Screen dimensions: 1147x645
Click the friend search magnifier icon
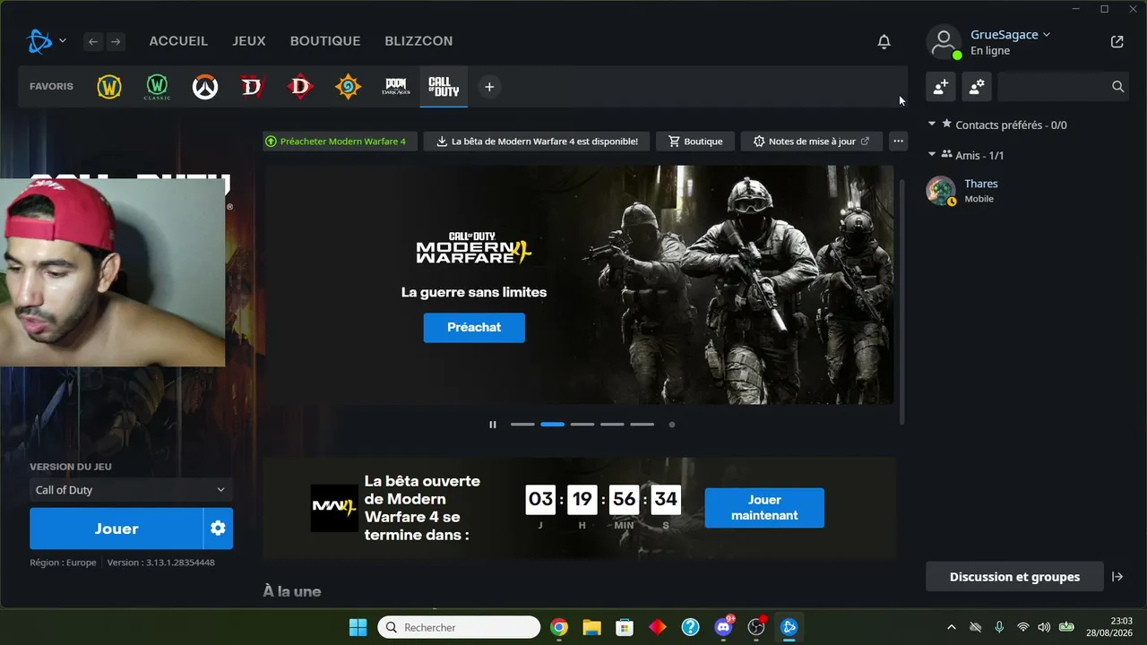[1117, 87]
